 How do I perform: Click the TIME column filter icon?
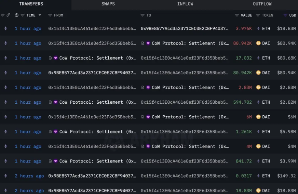[23, 15]
